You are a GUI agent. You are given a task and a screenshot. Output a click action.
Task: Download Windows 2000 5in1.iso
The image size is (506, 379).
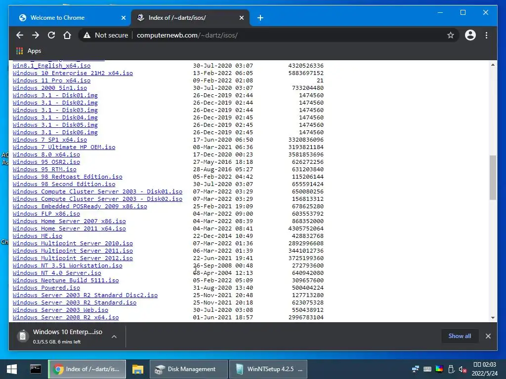click(x=50, y=88)
